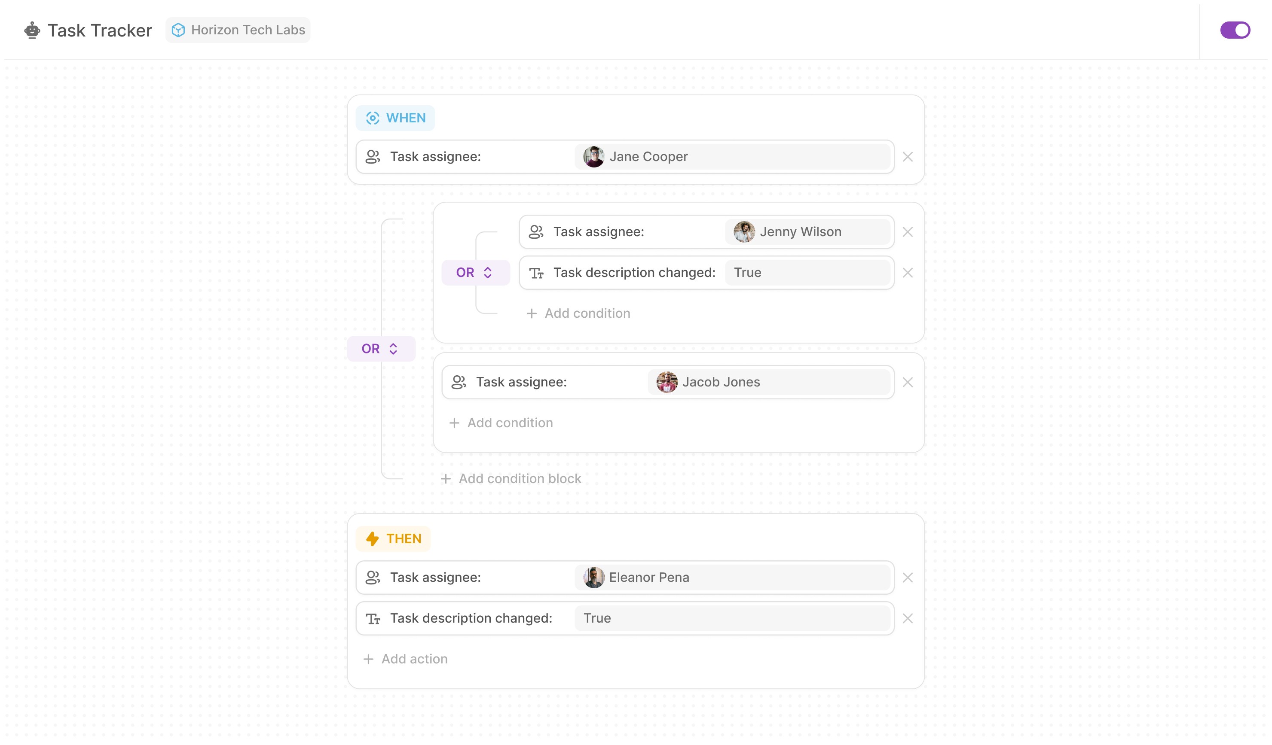Add condition under Jacob Jones block
This screenshot has width=1272, height=745.
(x=501, y=423)
